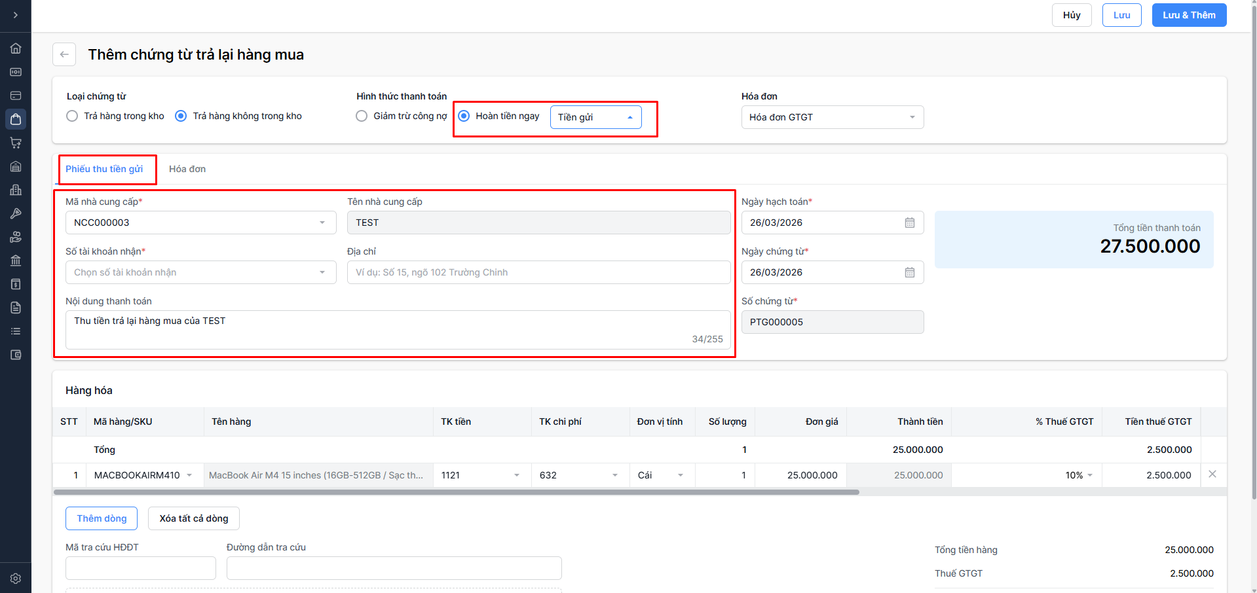Expand the sidebar with top chevron
Viewport: 1257px width, 593px height.
[x=16, y=15]
